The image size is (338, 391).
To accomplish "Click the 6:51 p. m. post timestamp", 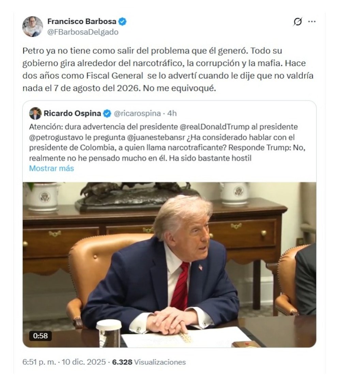I will tap(39, 362).
